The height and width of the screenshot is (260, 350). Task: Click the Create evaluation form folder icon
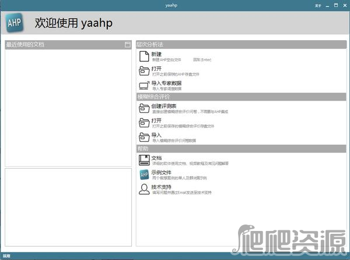(x=144, y=108)
